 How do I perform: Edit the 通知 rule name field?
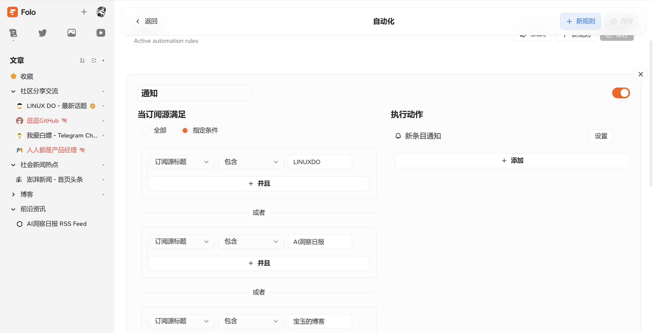[x=195, y=93]
